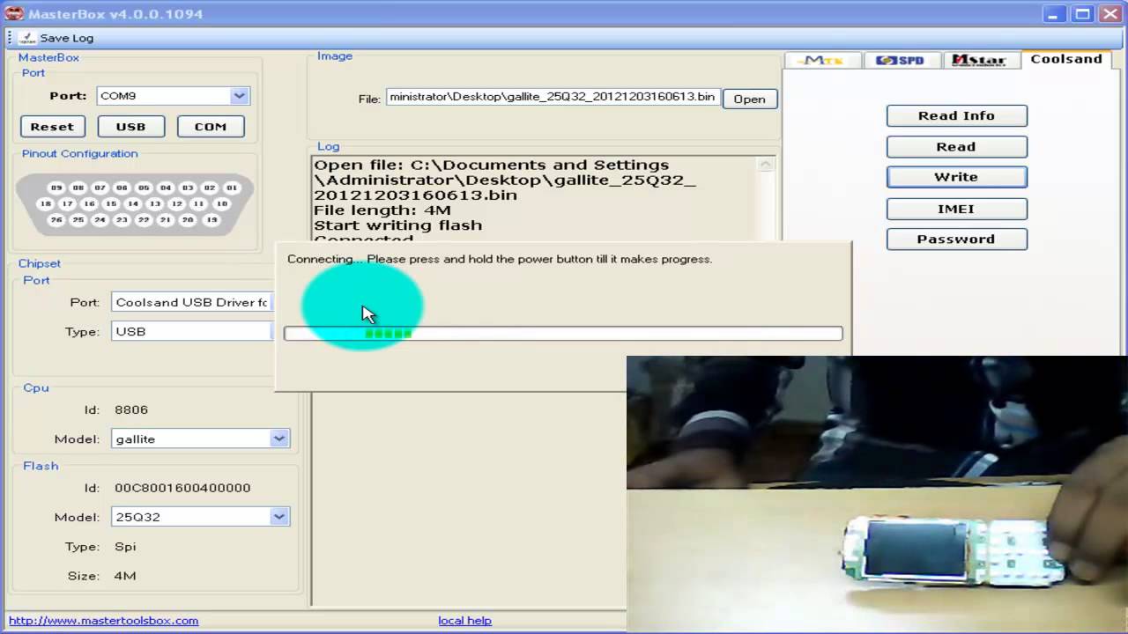Select pin 07 in Pinout Configuration

pyautogui.click(x=100, y=188)
